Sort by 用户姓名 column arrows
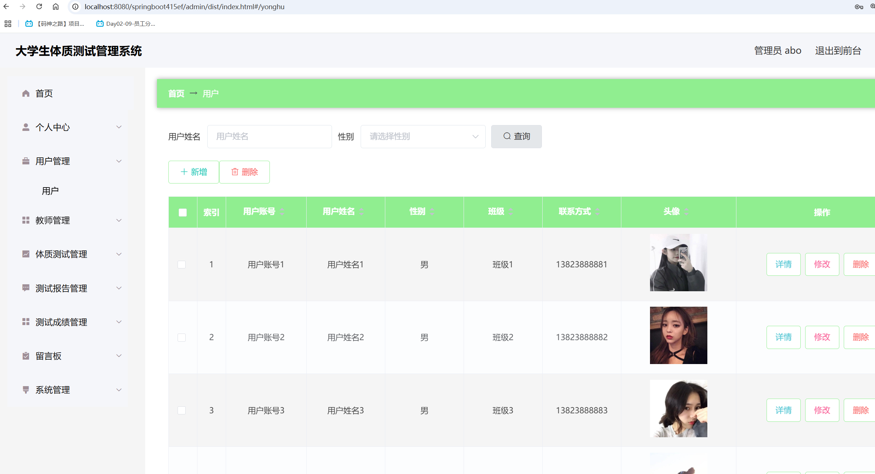 (x=362, y=211)
